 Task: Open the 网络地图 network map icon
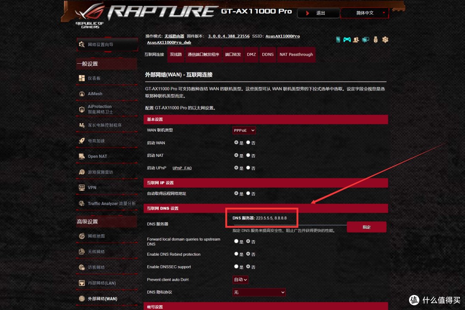point(81,236)
